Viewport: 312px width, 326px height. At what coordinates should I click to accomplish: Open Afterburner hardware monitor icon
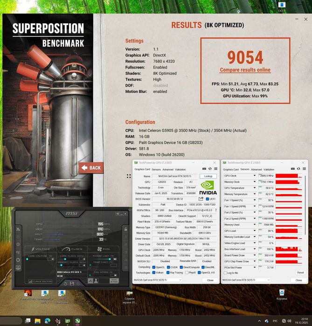18,268
